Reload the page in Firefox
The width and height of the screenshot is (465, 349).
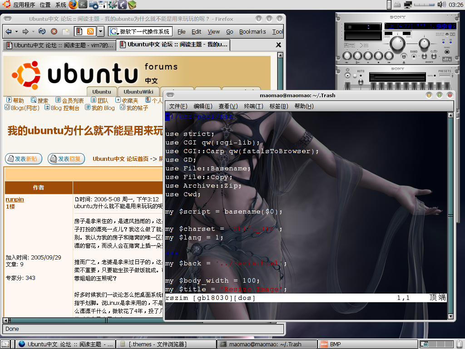click(42, 31)
